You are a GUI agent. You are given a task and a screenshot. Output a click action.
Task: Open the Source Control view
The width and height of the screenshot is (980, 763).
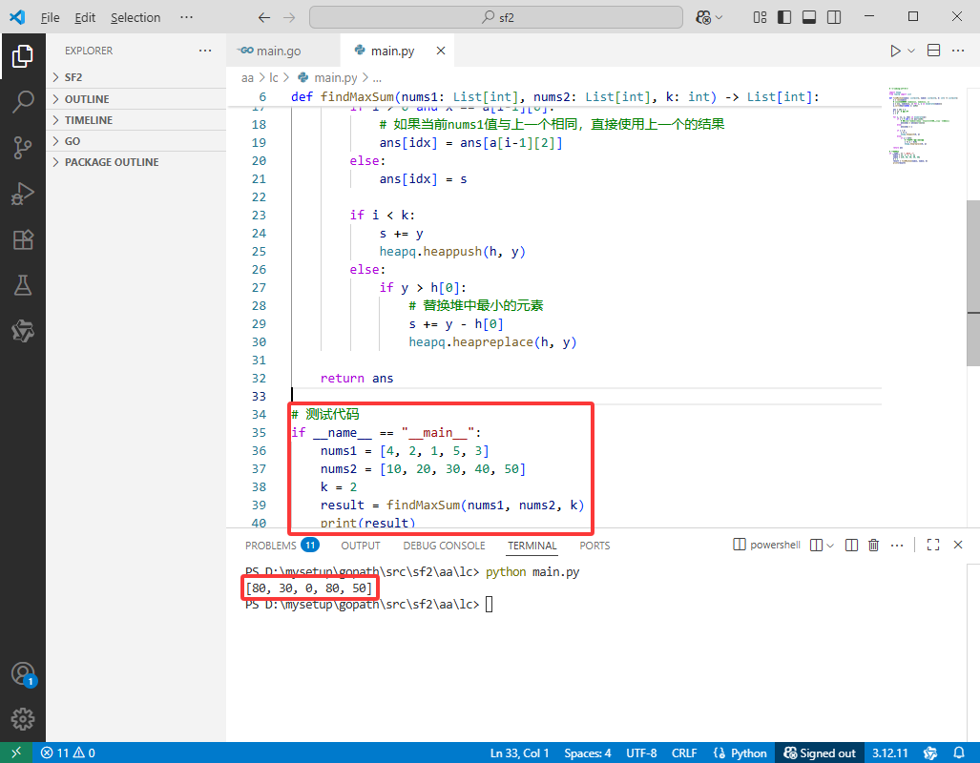tap(23, 148)
